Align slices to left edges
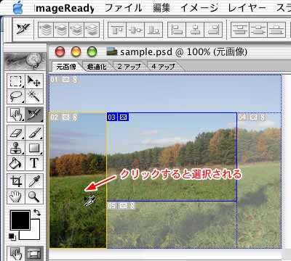This screenshot has width=291, height=261. click(177, 30)
